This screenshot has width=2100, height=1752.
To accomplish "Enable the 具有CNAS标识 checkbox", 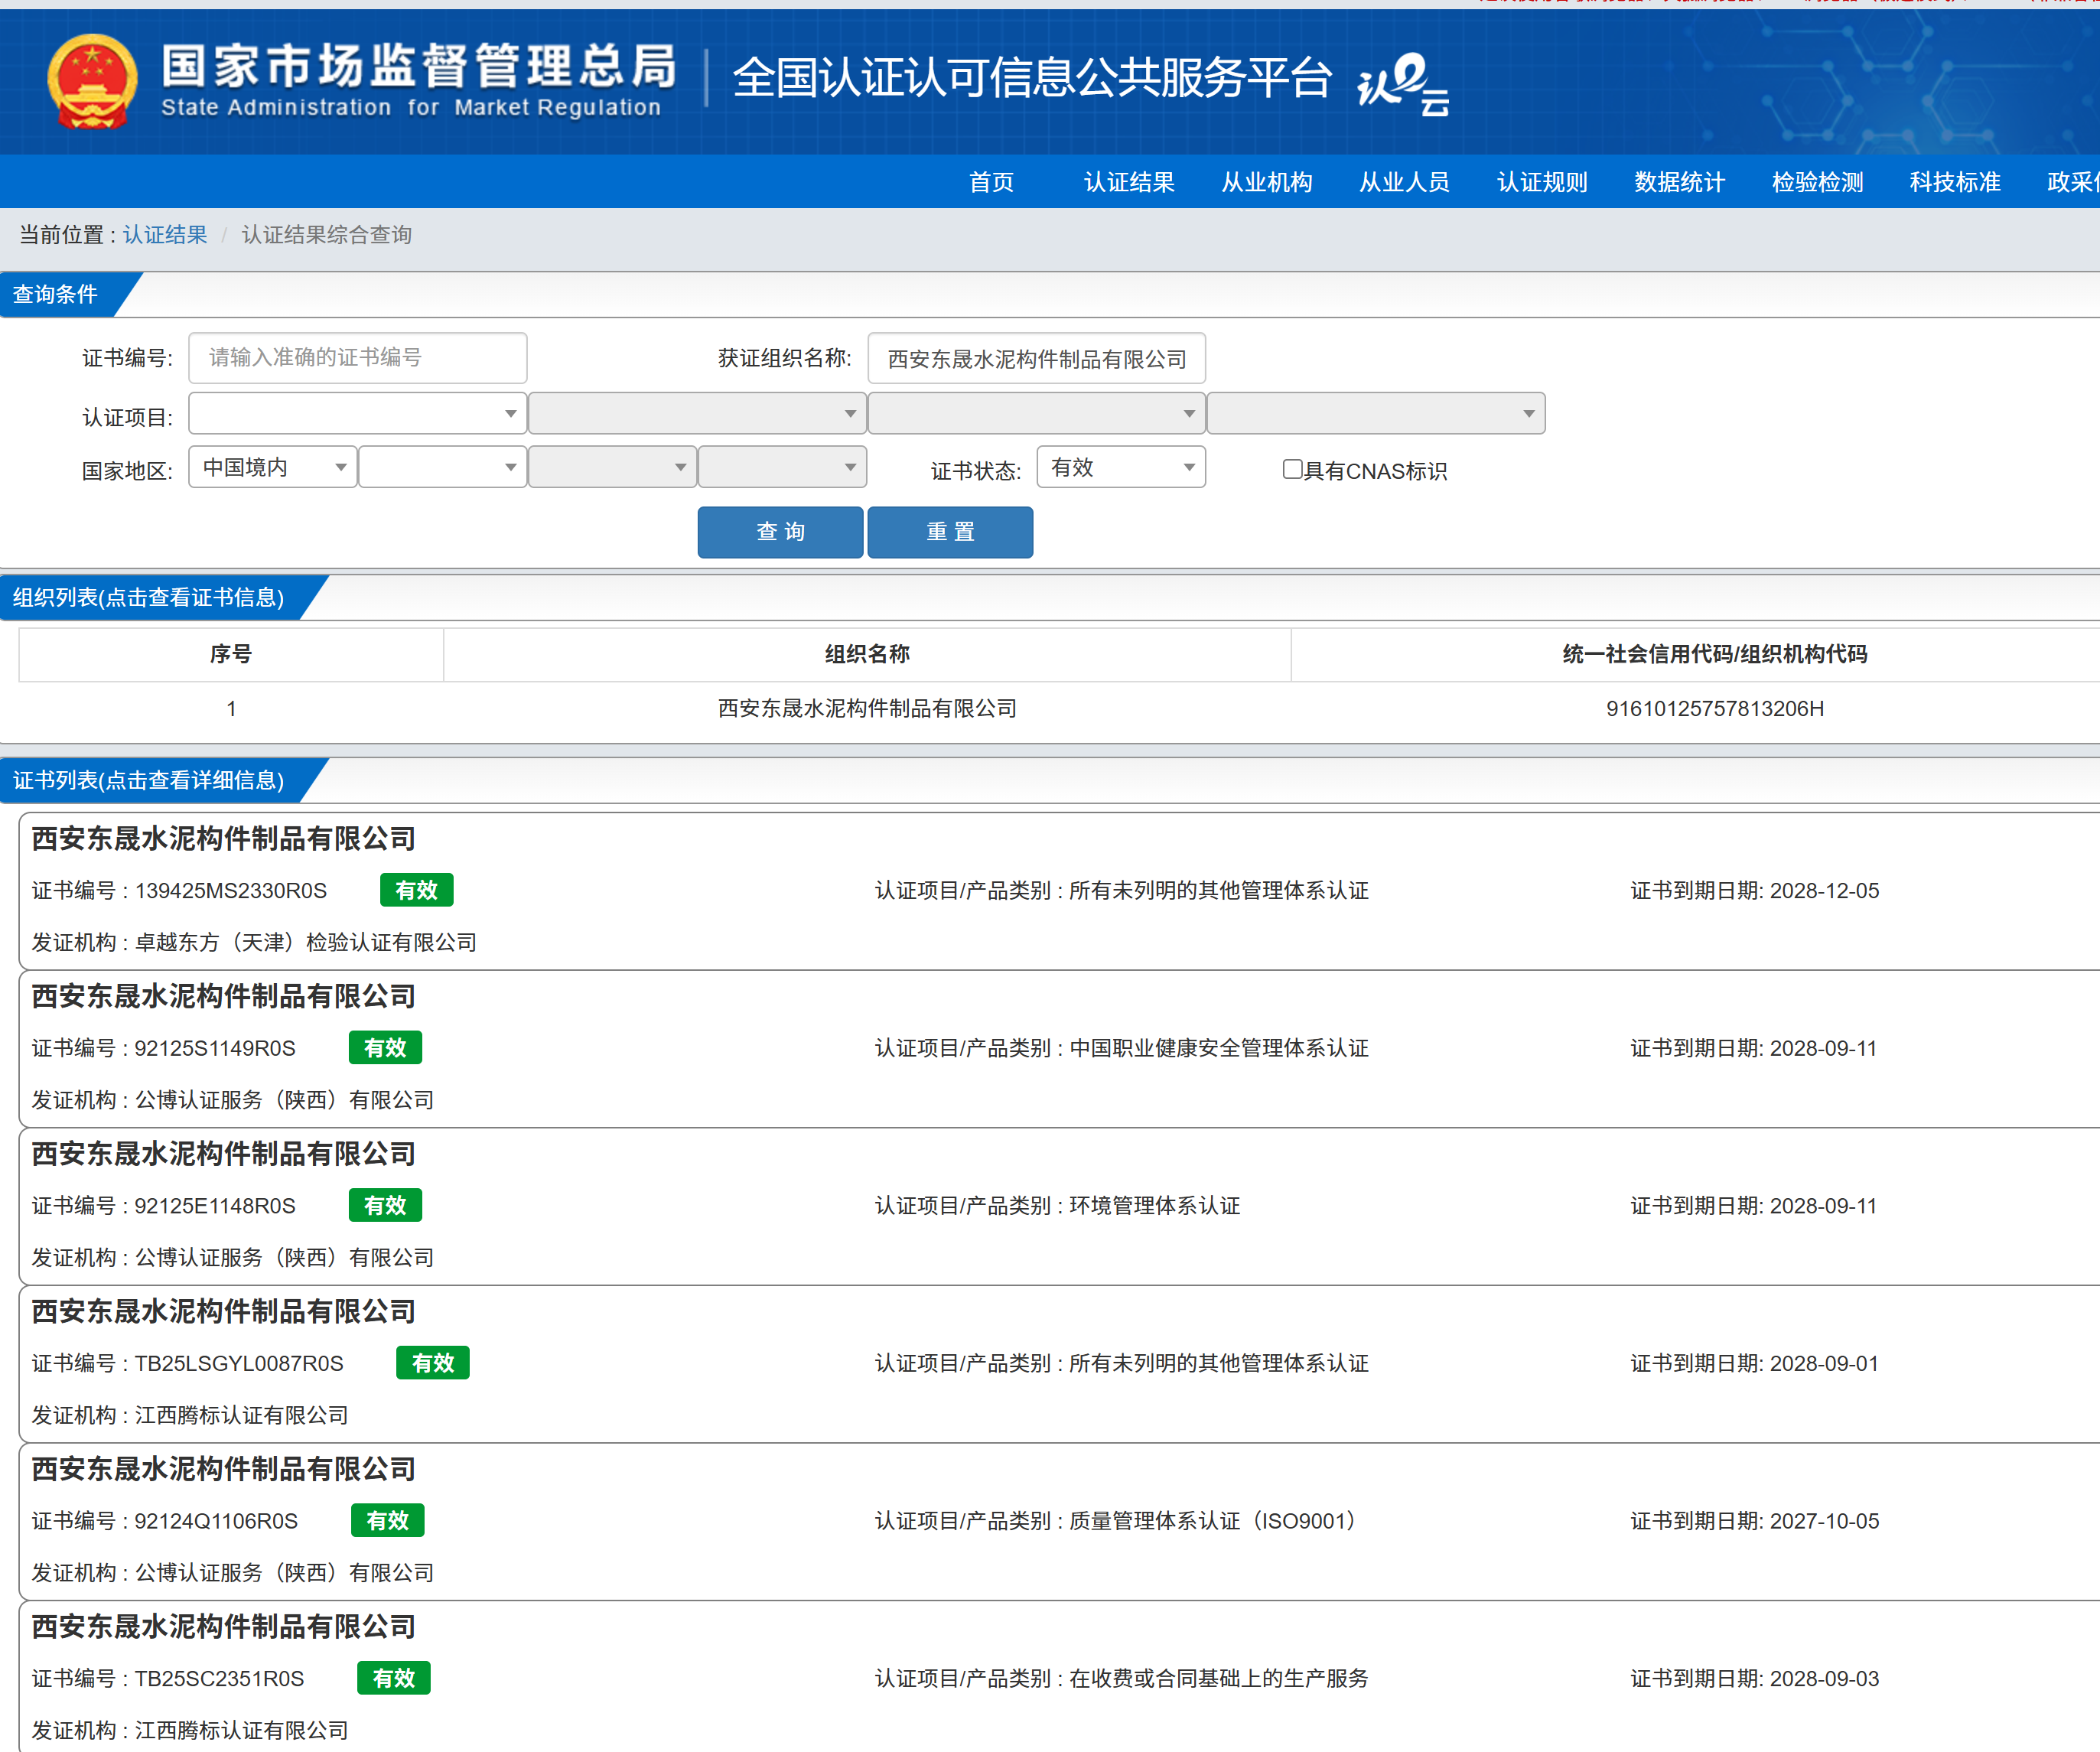I will click(1292, 469).
